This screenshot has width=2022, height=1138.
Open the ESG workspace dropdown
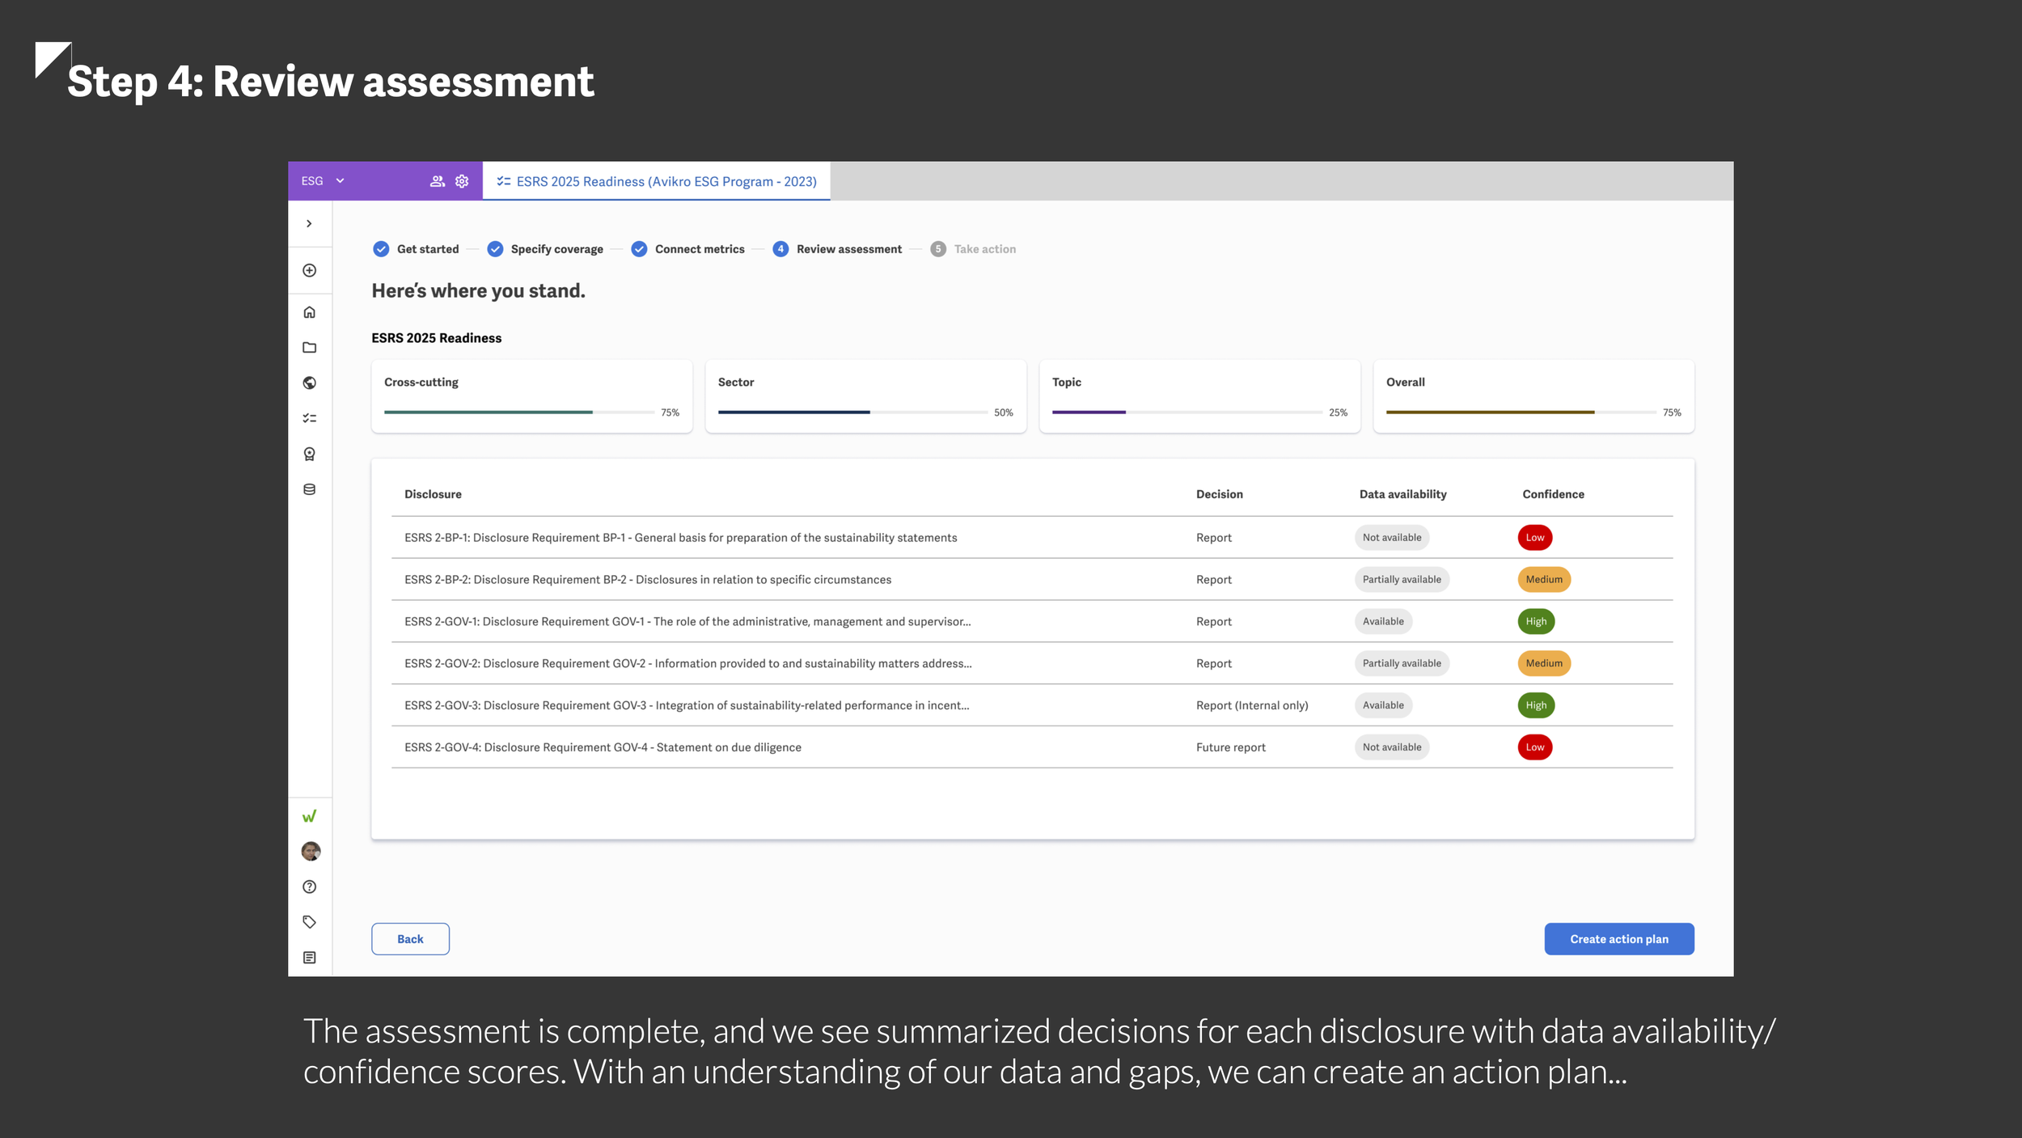click(323, 181)
